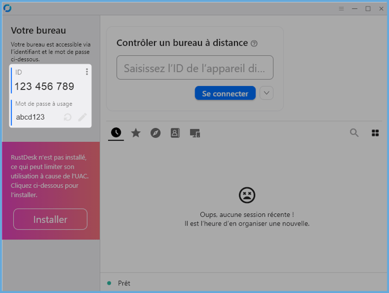The image size is (389, 293).
Task: Select the password abcd123
Action: [30, 117]
